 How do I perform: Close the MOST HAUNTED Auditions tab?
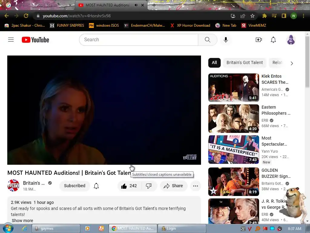point(143,5)
